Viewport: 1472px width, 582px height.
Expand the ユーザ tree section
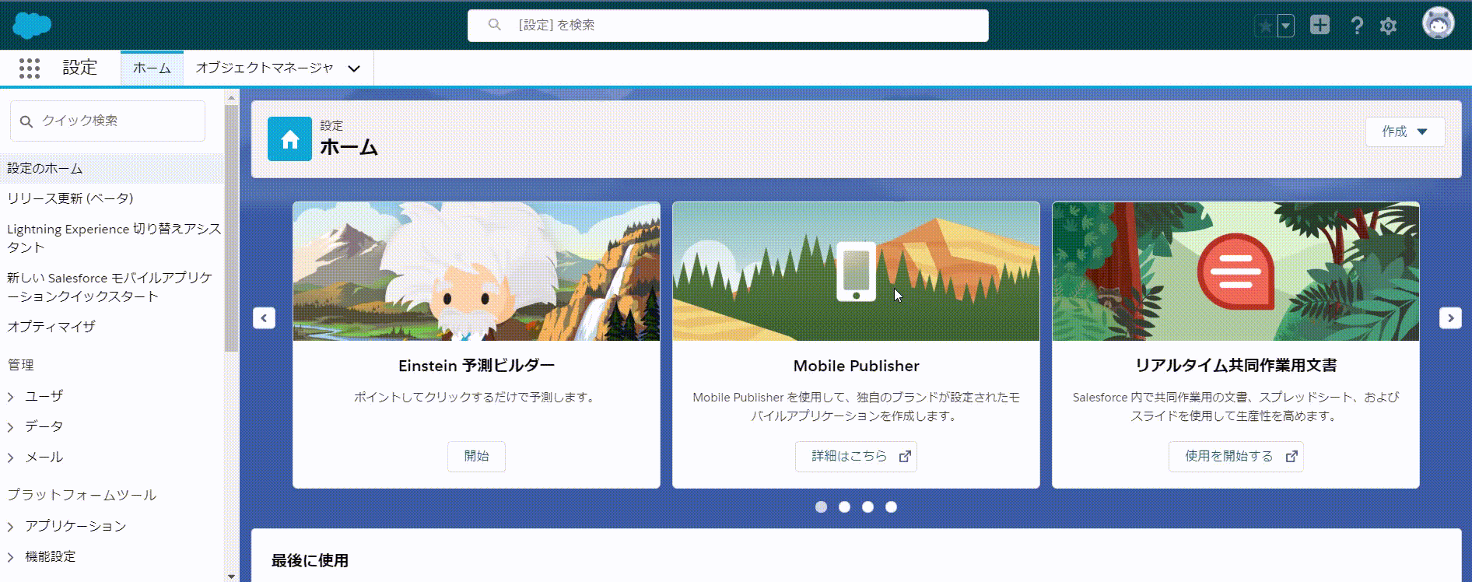(x=11, y=397)
